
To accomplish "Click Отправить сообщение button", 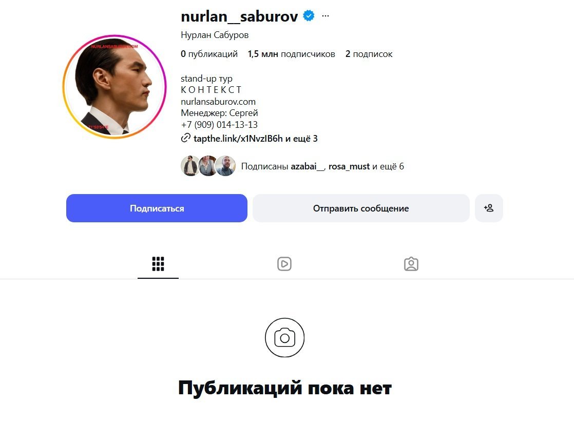I will (361, 208).
